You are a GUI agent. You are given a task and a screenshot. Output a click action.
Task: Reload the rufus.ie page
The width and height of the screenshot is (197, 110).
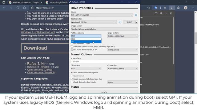[x=18, y=8]
